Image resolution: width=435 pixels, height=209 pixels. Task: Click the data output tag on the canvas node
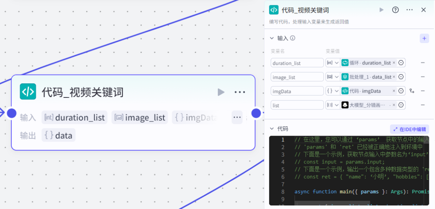click(58, 135)
